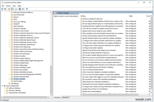
Task: Select the Configure Automatic Updates setting
Action: [93, 48]
